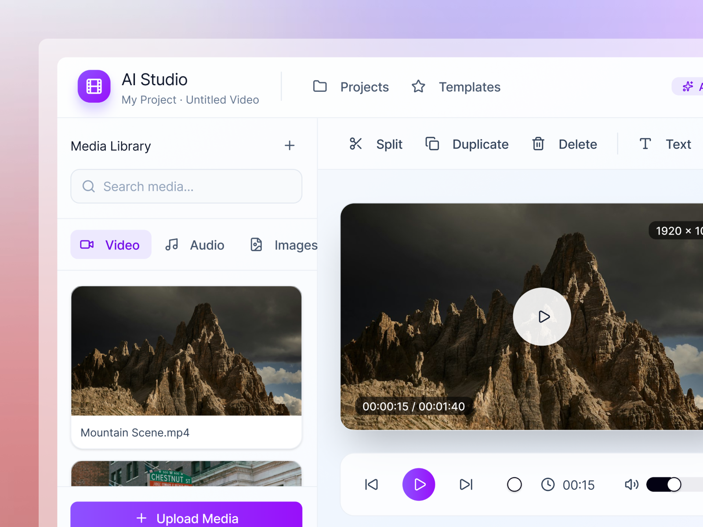Click the Templates star icon

click(418, 87)
